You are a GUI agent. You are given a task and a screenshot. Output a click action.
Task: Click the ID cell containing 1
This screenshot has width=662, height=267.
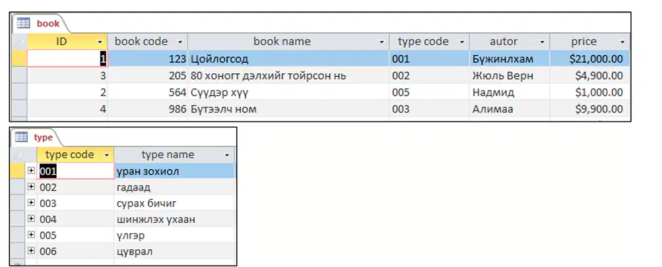[67, 59]
